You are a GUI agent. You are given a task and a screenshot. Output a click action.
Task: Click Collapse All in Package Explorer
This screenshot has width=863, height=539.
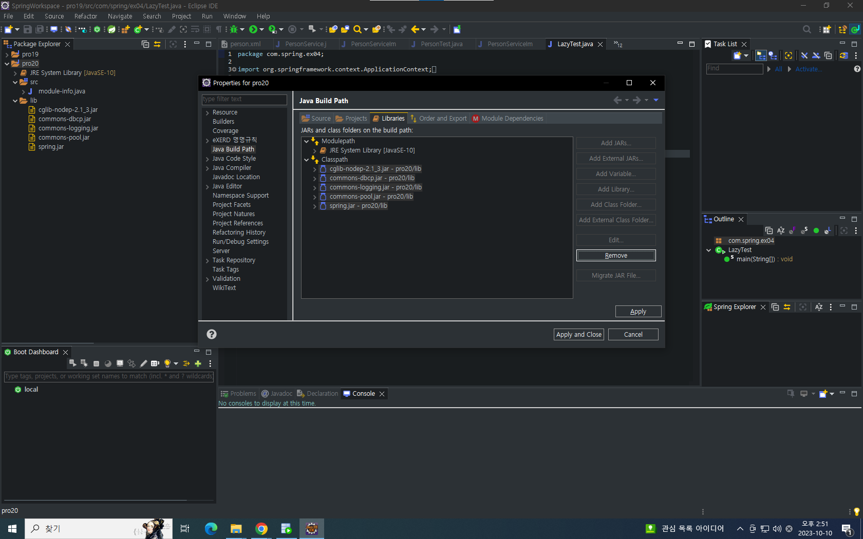[145, 44]
